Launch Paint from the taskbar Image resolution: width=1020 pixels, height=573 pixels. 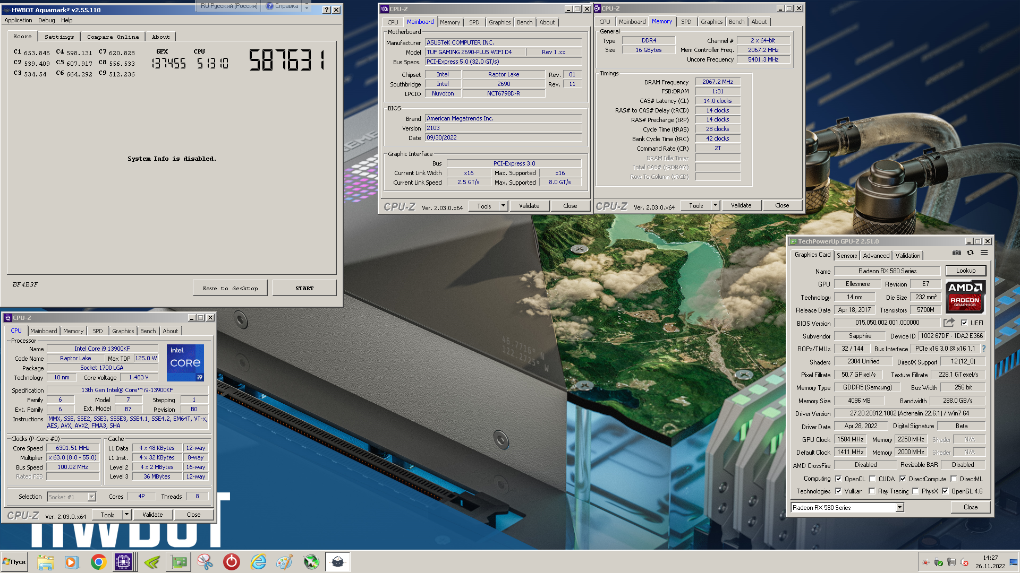(x=285, y=562)
